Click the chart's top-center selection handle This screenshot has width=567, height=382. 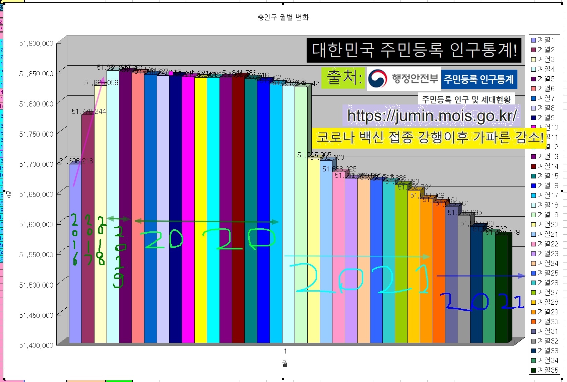pos(283,3)
